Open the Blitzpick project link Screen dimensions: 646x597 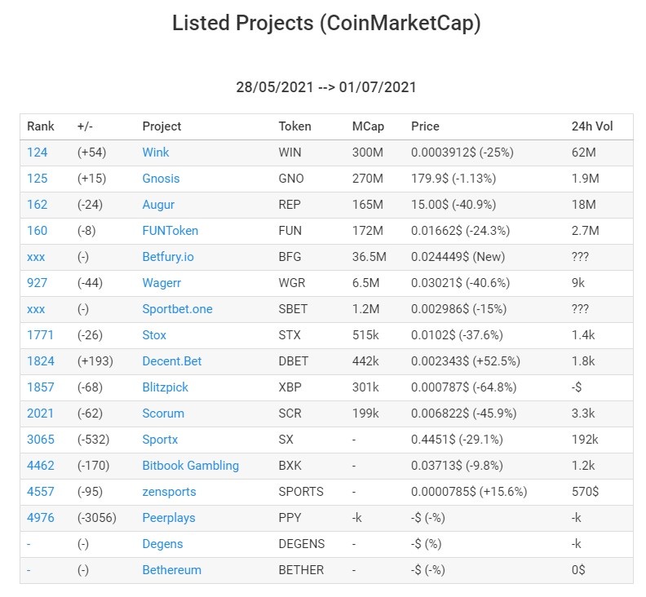click(x=166, y=387)
